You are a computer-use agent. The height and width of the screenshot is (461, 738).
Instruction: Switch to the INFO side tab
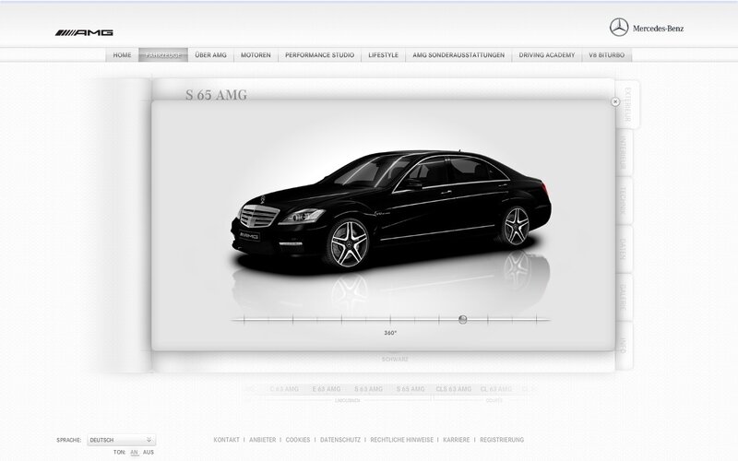coord(624,345)
